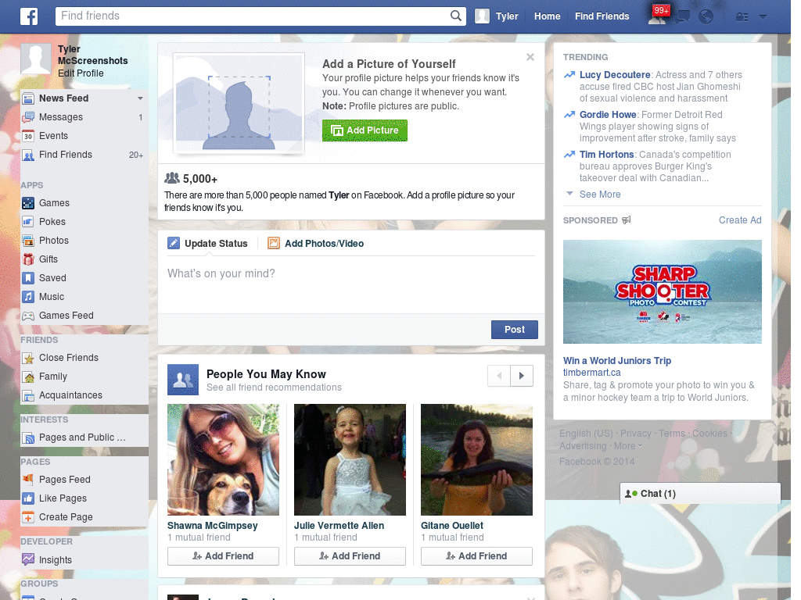Open the More footer dropdown
This screenshot has height=600, width=801.
pos(628,446)
